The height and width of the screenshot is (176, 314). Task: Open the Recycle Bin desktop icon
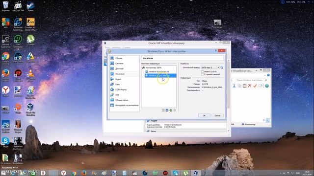[5, 6]
